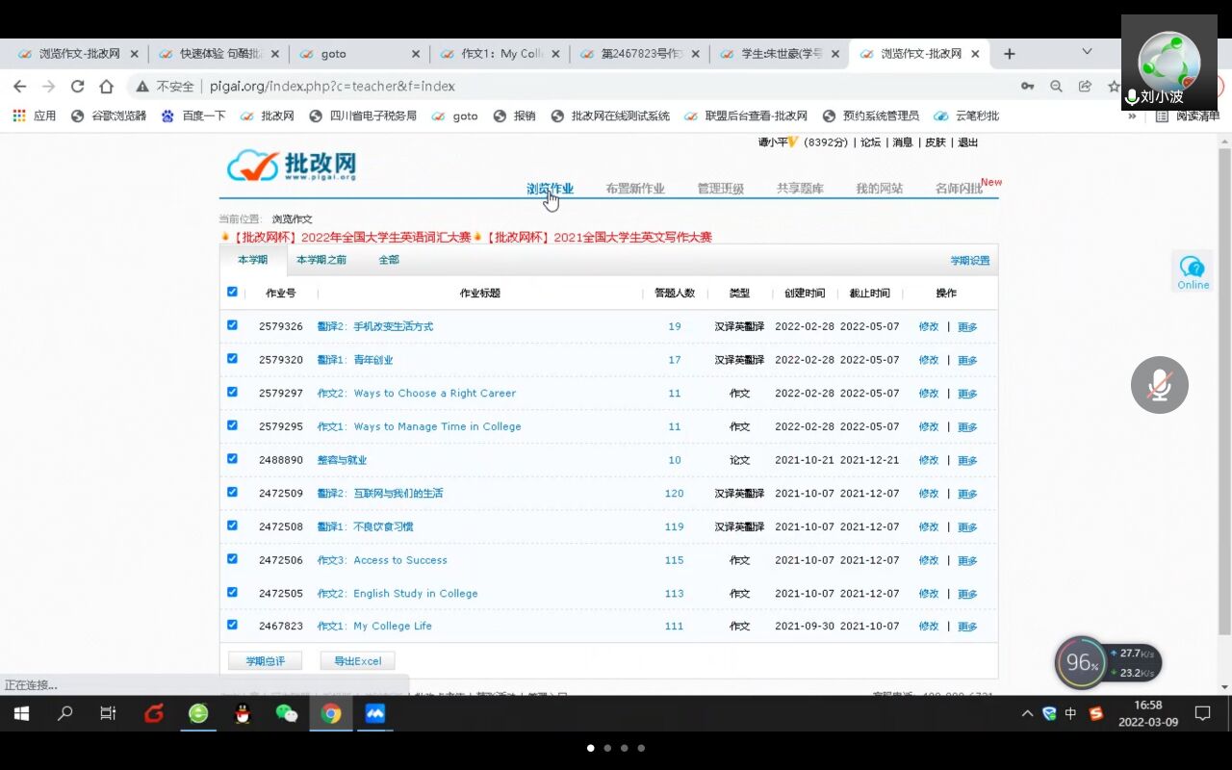Open the QQ penguin taskbar icon
The image size is (1232, 770).
point(243,713)
